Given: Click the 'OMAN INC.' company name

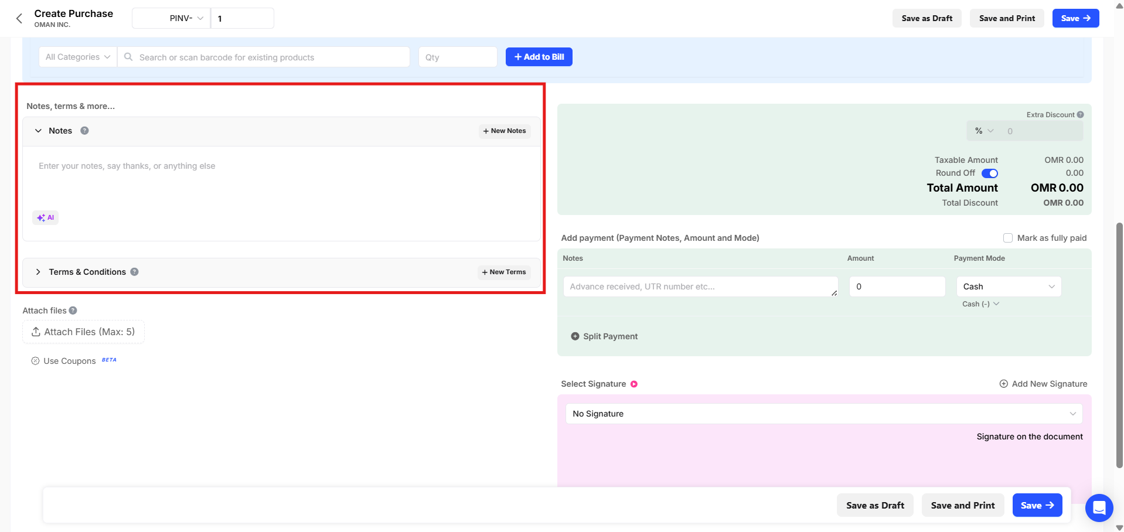Looking at the screenshot, I should pos(52,25).
